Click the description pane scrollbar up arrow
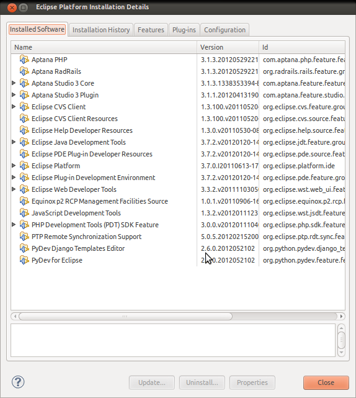Viewport: 356px width, 398px height. tap(341, 328)
